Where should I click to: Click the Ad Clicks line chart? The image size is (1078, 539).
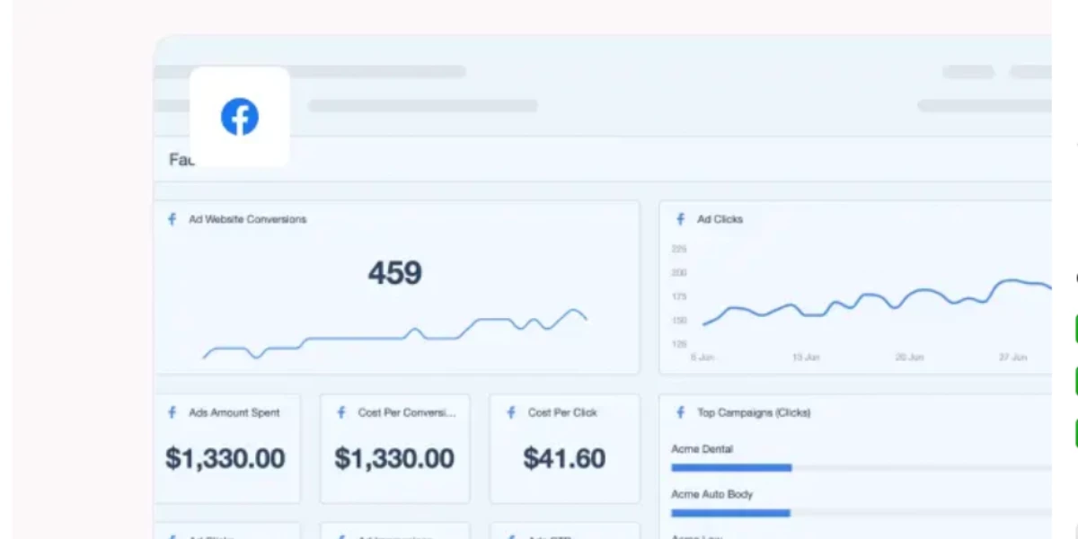point(877,303)
